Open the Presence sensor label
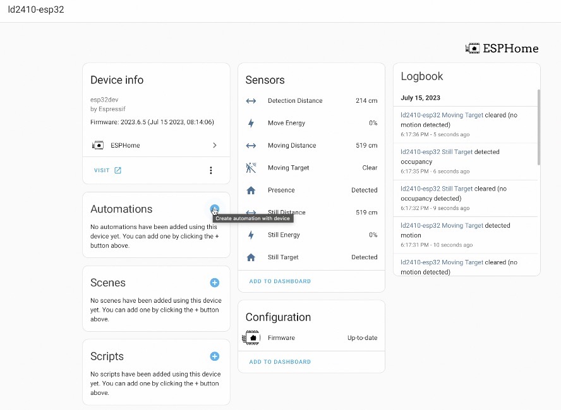The width and height of the screenshot is (561, 410). [x=281, y=190]
